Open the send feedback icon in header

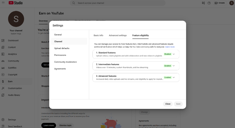203,3
